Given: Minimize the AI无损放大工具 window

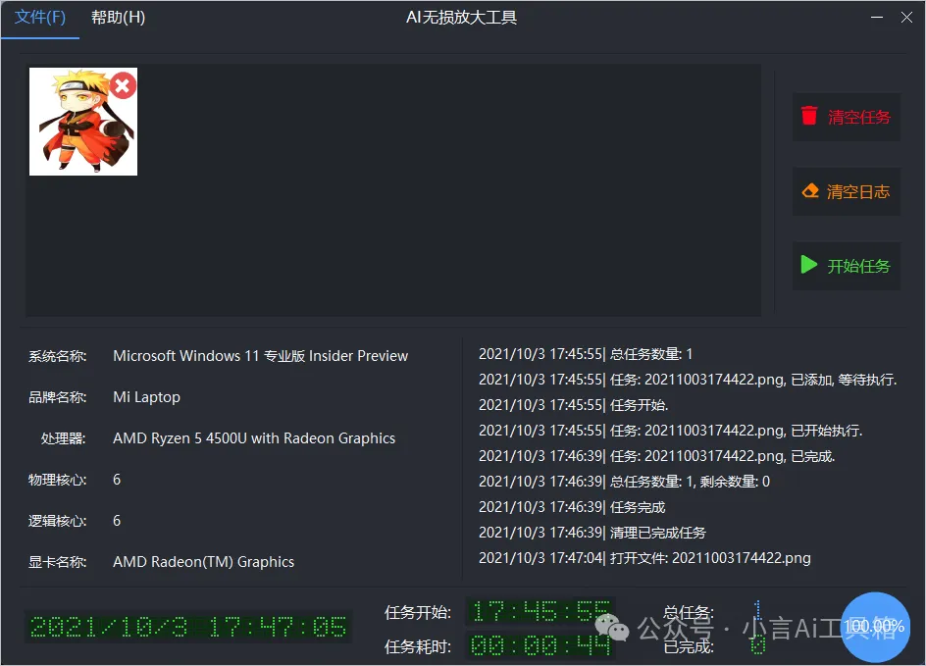Looking at the screenshot, I should click(x=877, y=17).
